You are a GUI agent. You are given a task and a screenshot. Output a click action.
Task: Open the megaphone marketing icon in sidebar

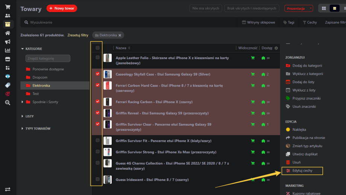(8, 41)
